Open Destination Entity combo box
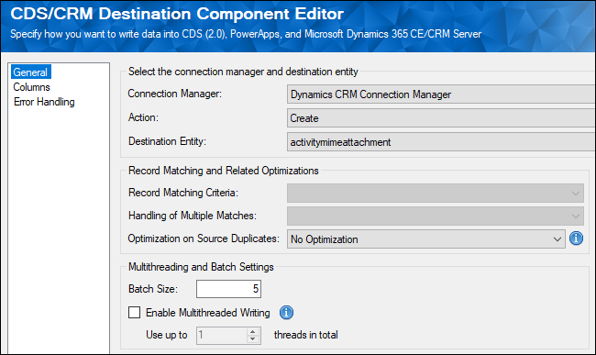The image size is (596, 355). pos(441,142)
